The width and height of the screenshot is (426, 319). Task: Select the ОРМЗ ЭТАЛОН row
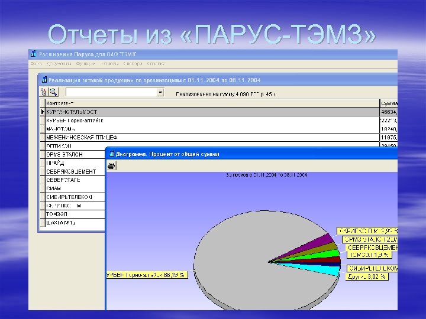coord(75,154)
